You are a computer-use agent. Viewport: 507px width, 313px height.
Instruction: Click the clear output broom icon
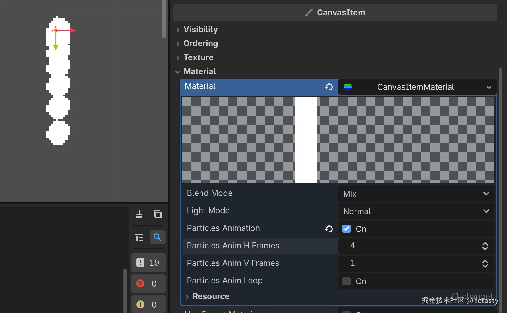pyautogui.click(x=139, y=214)
